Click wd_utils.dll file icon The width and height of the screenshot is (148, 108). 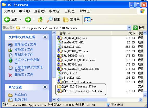click(x=59, y=78)
